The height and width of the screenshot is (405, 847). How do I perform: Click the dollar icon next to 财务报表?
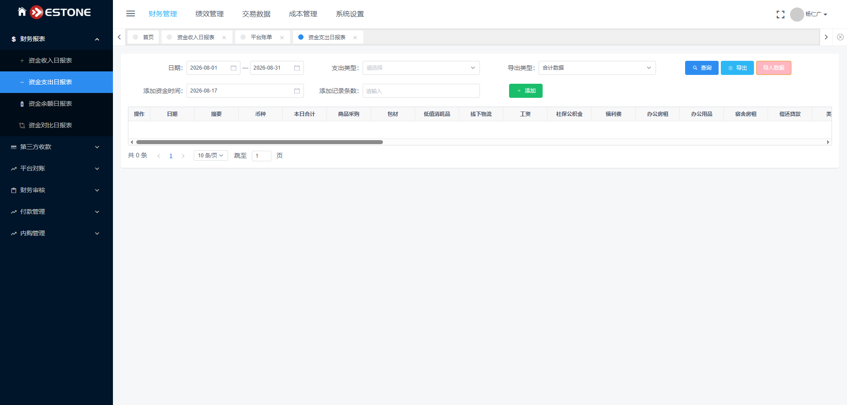pyautogui.click(x=14, y=39)
